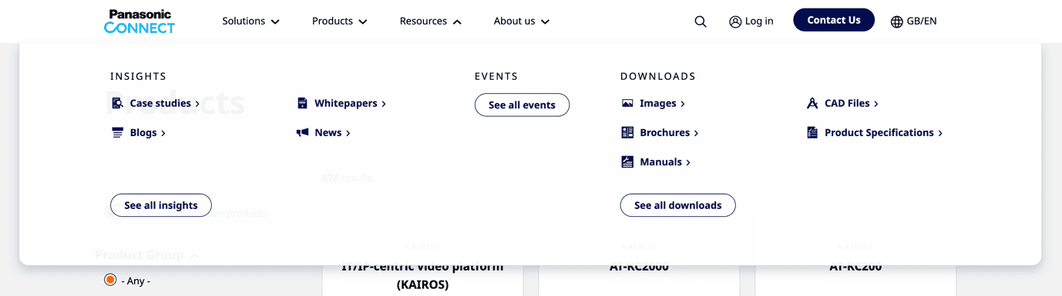Collapse the Product Group filter
Viewport: 1062px width, 296px height.
[x=147, y=255]
